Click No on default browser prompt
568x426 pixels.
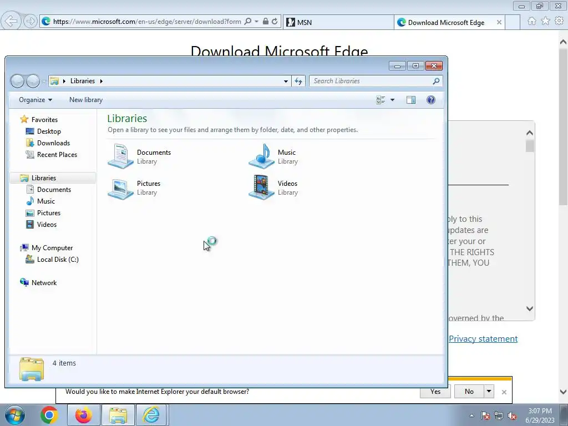coord(469,392)
